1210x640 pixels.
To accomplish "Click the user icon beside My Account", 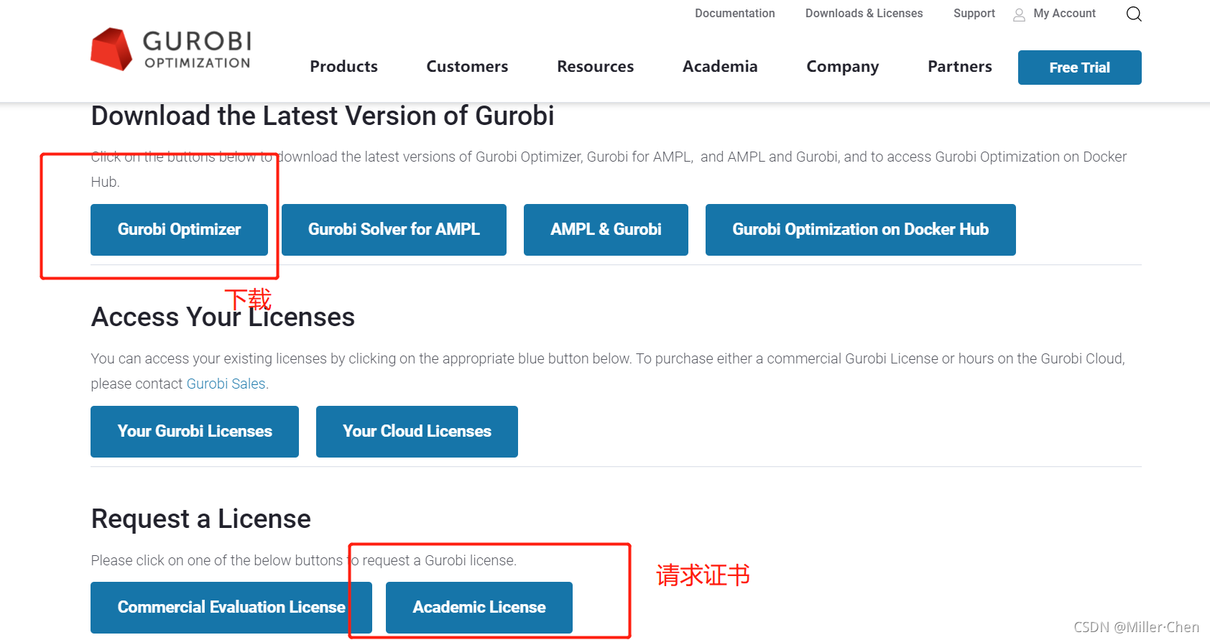I will tap(1019, 14).
